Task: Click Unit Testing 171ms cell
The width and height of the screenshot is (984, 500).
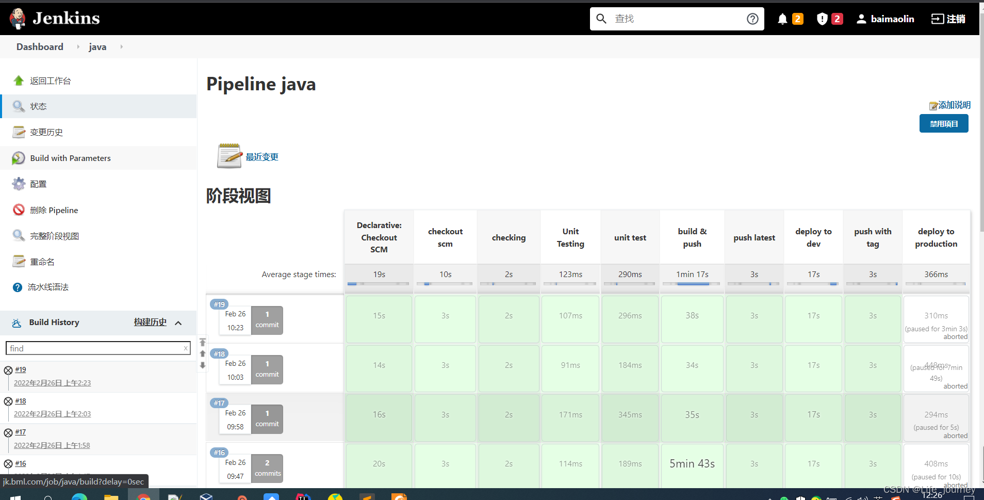Action: [570, 417]
